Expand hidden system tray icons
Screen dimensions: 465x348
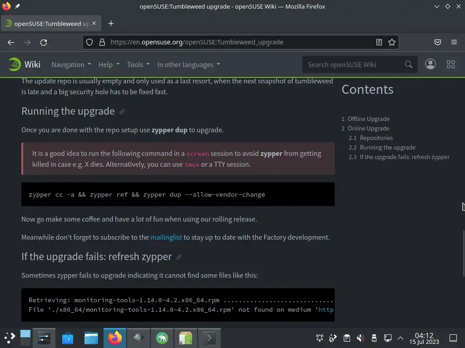[401, 338]
